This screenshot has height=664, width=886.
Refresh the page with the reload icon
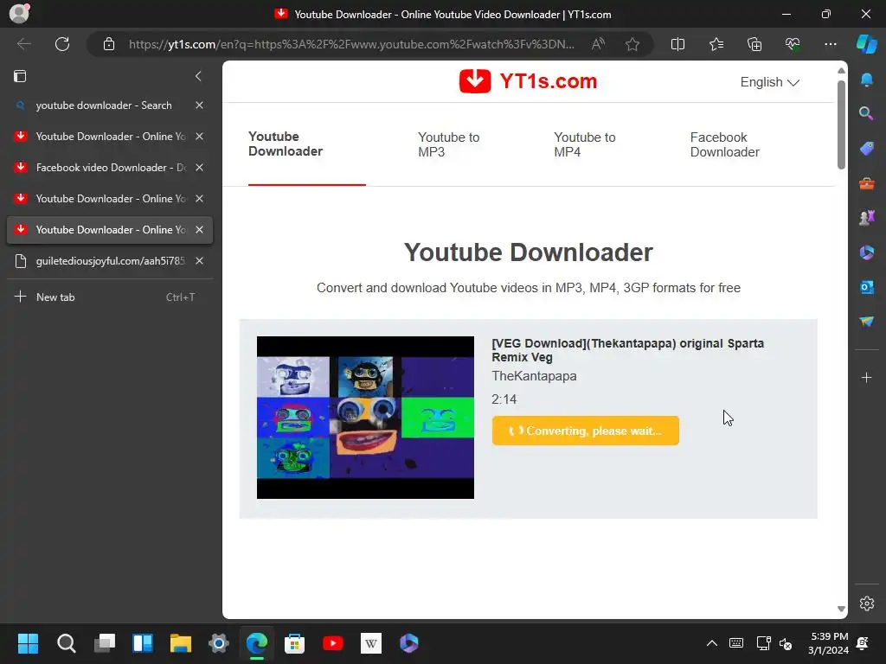point(62,44)
